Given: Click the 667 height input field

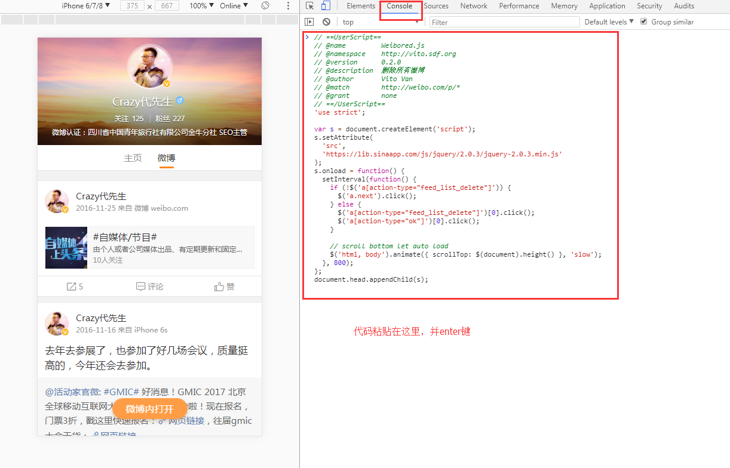Looking at the screenshot, I should click(x=167, y=6).
